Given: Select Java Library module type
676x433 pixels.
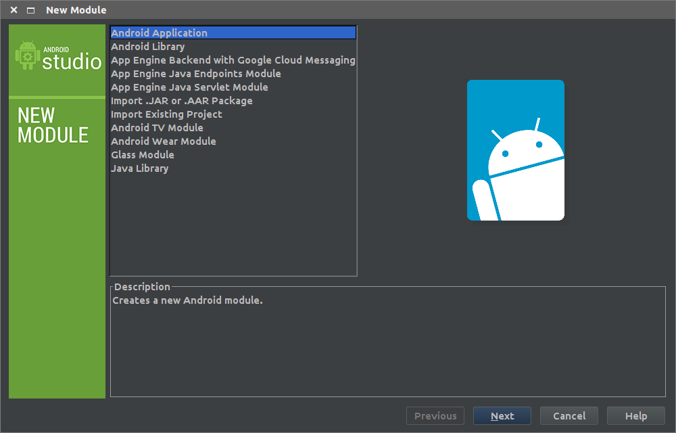Looking at the screenshot, I should click(x=140, y=168).
